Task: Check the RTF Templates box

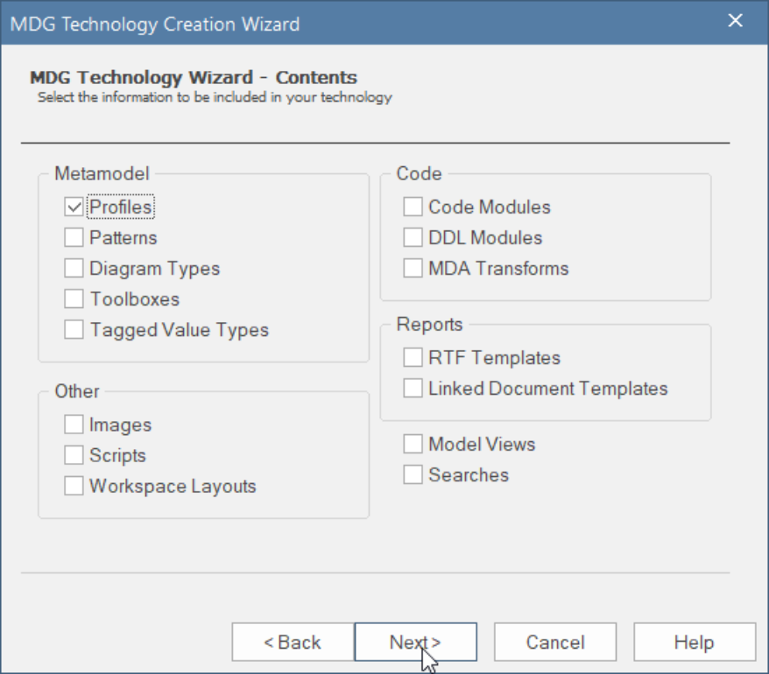Action: click(x=413, y=358)
